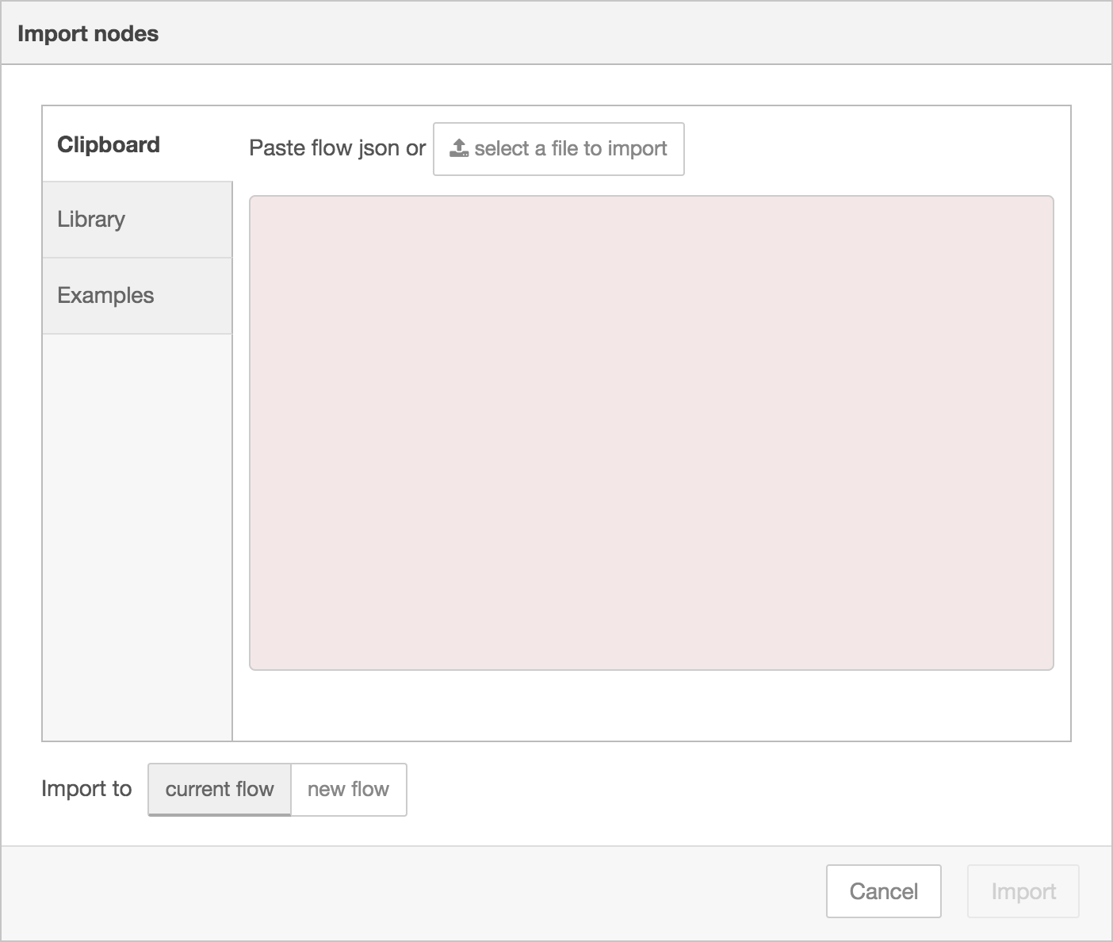1113x942 pixels.
Task: Select 'new flow' as import destination
Action: [x=349, y=789]
